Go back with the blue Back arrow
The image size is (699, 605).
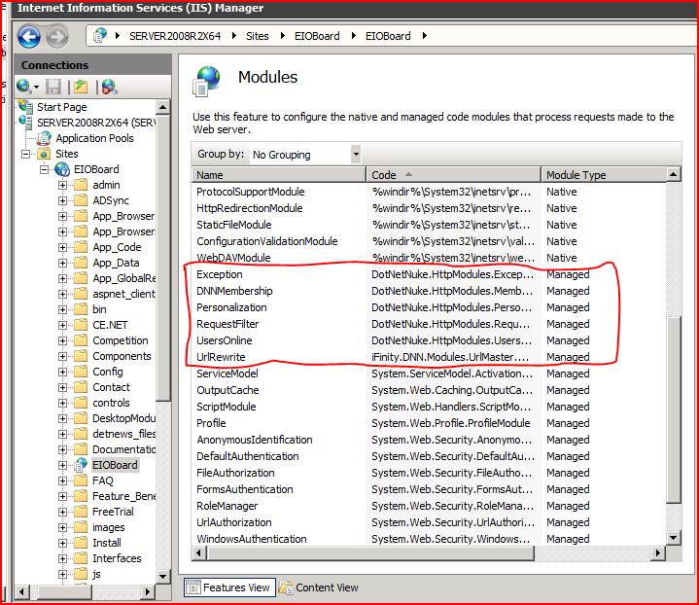point(29,37)
